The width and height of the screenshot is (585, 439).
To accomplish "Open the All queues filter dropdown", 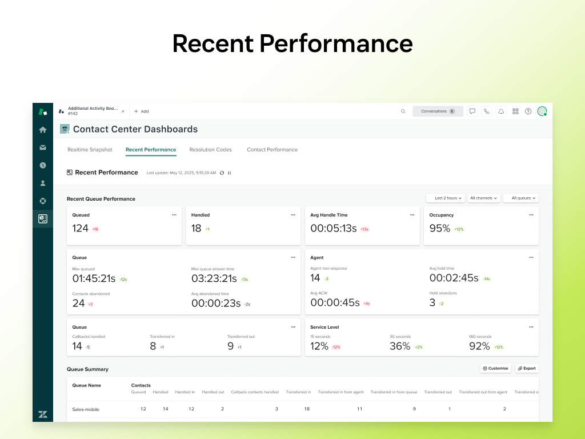I will (520, 198).
